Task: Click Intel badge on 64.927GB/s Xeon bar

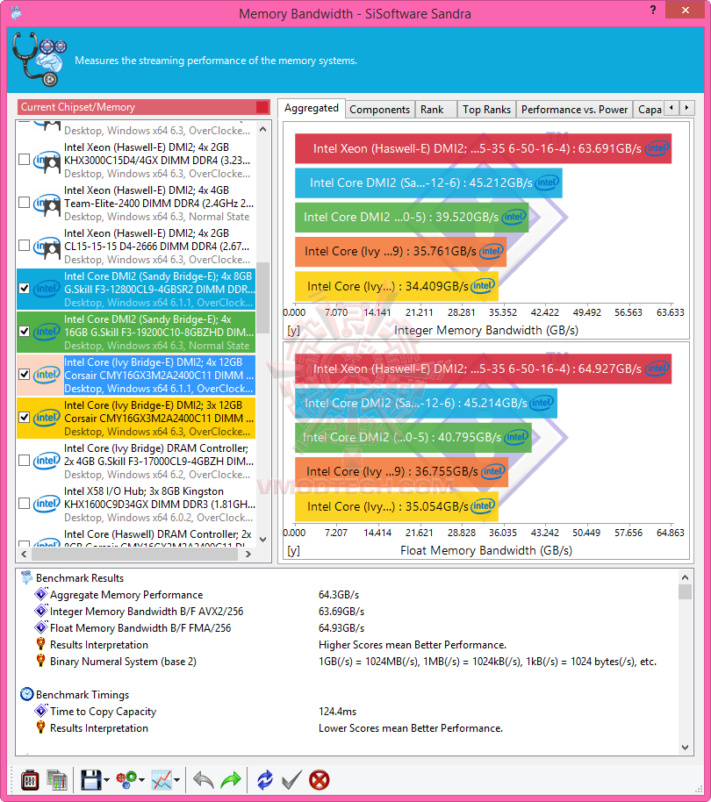Action: [657, 369]
